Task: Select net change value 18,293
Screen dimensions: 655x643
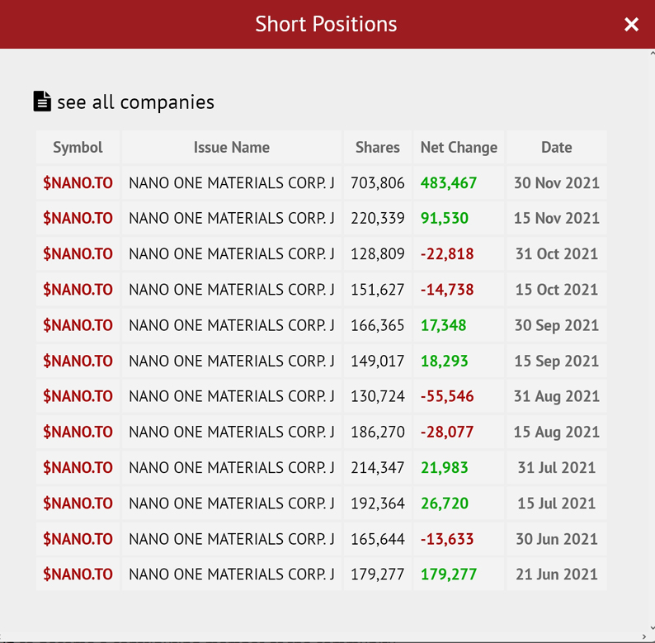Action: 444,361
